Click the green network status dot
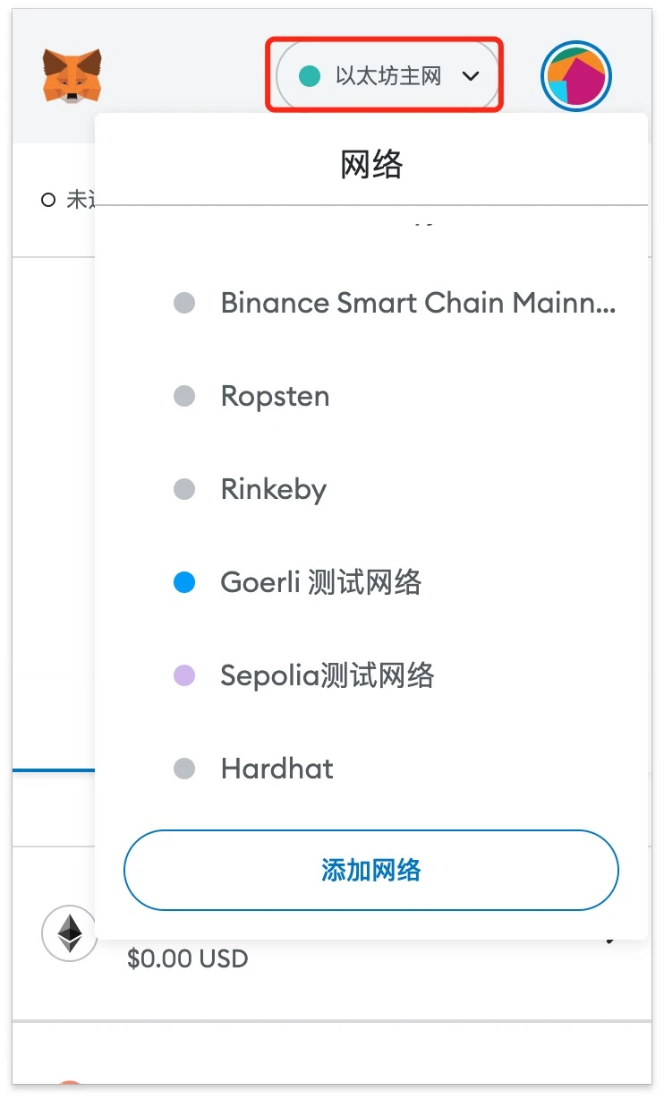664x1100 pixels. coord(309,76)
